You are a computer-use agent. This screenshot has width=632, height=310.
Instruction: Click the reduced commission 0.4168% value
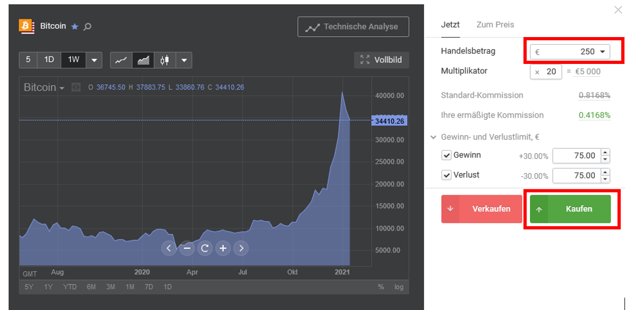coord(594,116)
